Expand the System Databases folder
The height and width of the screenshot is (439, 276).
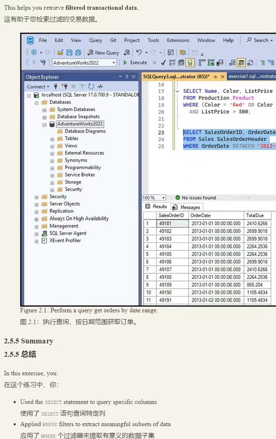coord(44,110)
